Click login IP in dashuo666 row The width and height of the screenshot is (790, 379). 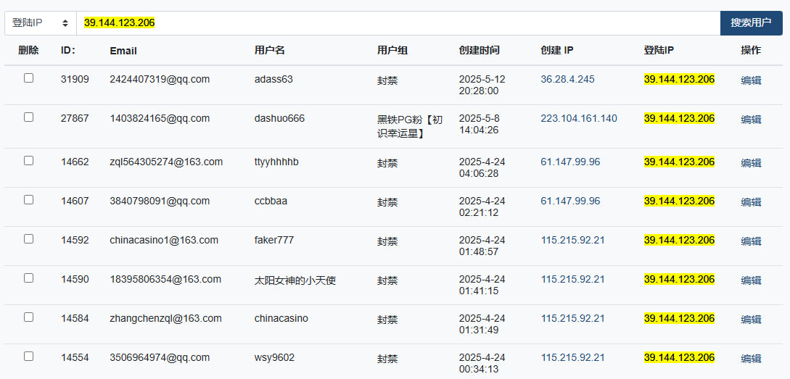tap(679, 119)
